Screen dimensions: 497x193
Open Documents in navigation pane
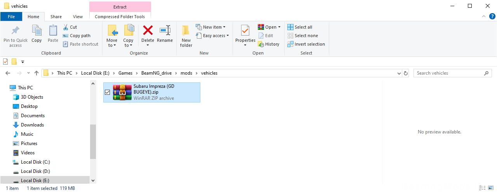33,116
